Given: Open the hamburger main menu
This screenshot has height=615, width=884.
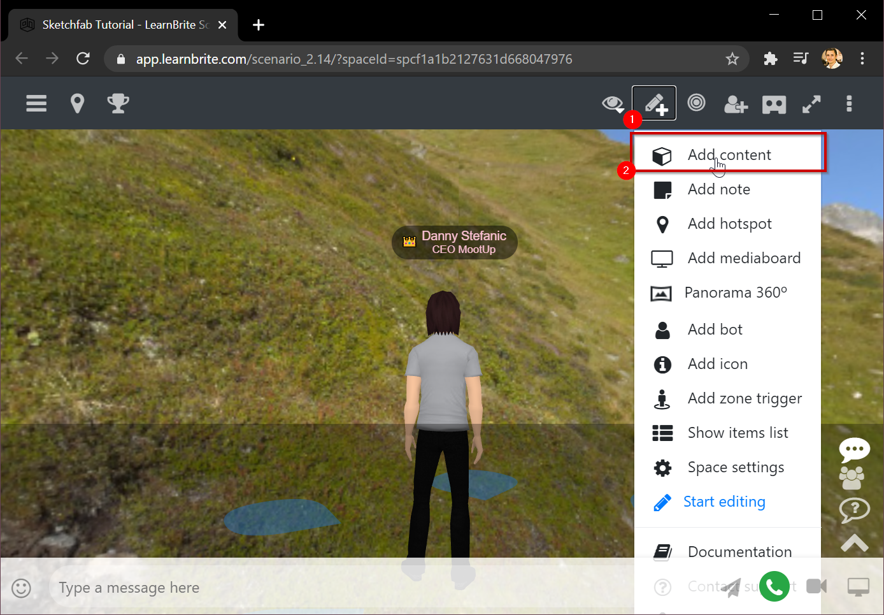Looking at the screenshot, I should [36, 103].
